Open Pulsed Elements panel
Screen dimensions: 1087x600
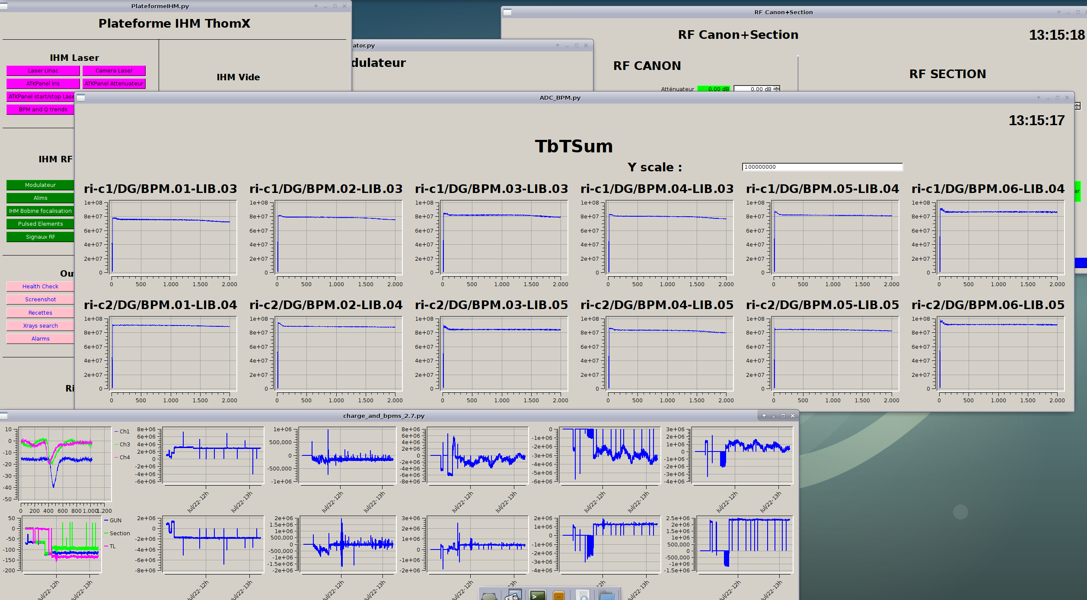[x=40, y=224]
